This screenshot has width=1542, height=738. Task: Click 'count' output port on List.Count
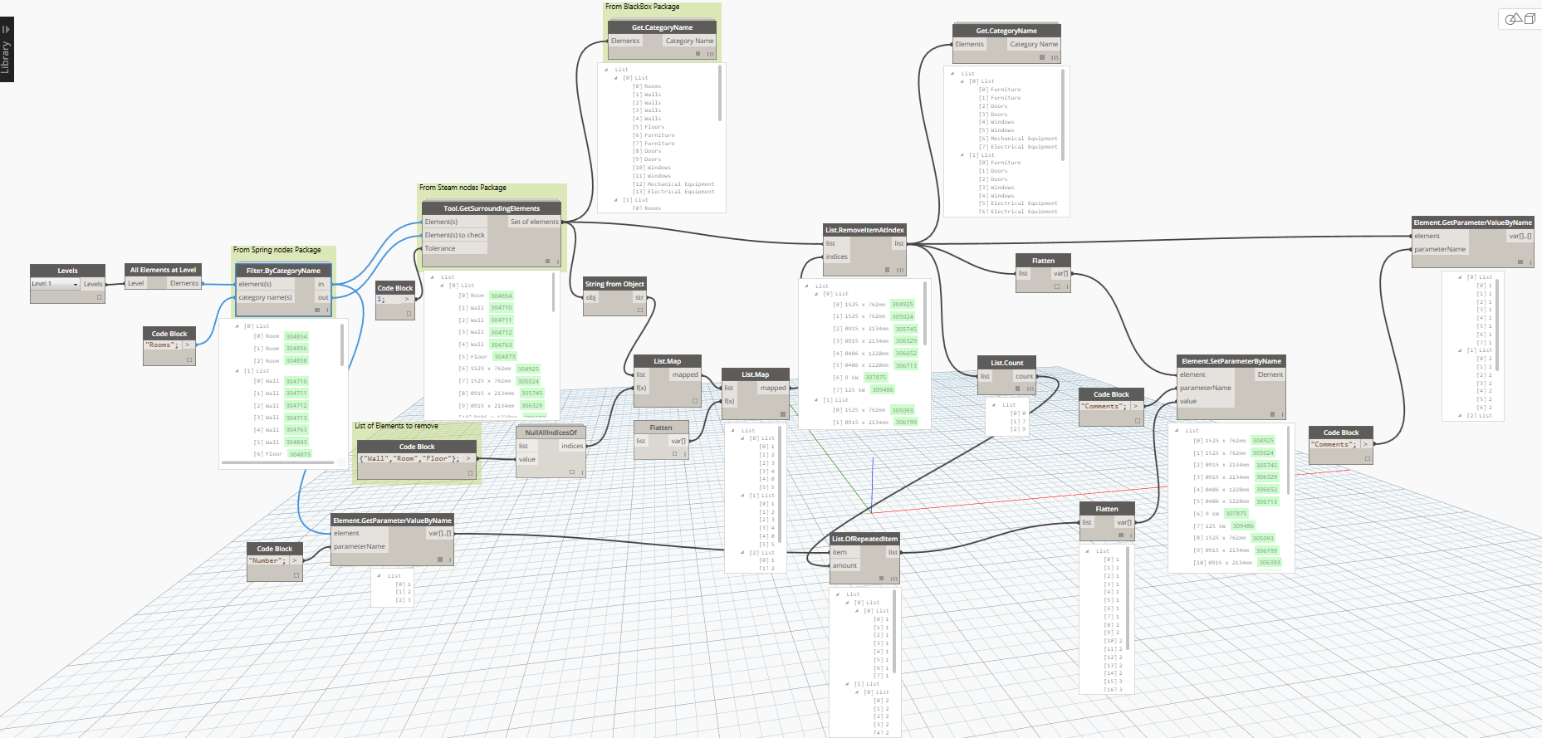pos(1025,376)
